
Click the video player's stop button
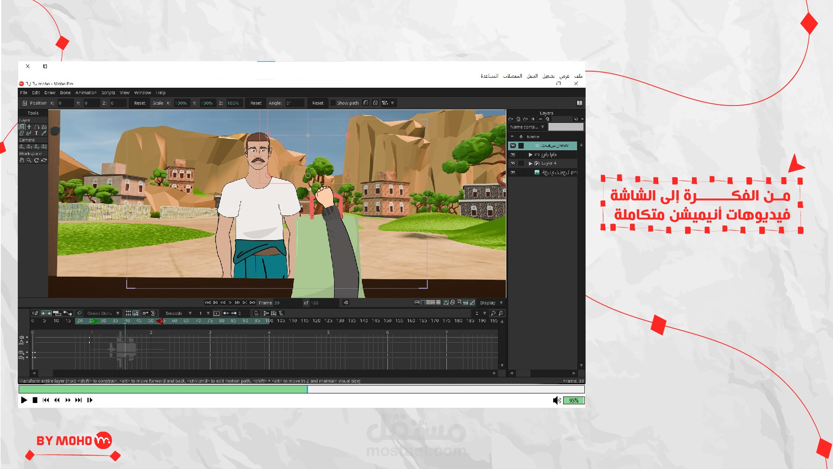click(x=35, y=400)
